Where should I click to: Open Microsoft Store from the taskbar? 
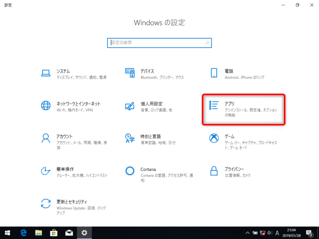tap(54, 233)
